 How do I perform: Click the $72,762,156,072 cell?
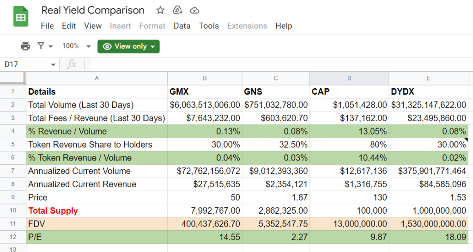tap(205, 171)
